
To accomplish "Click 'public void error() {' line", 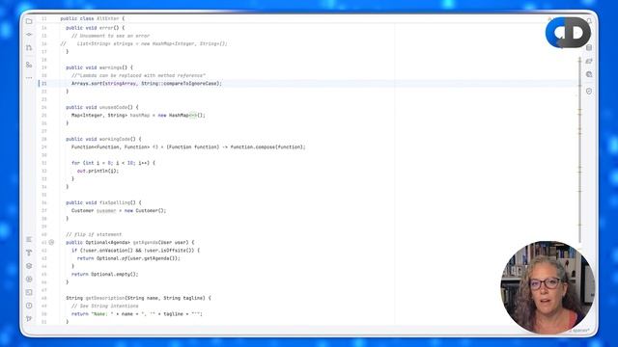I will click(x=95, y=28).
